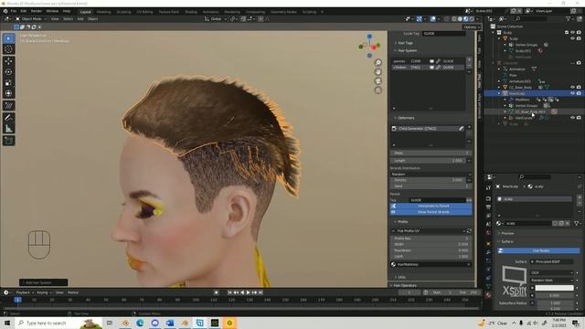Hide NewScalp object in outliner
The image size is (585, 329).
pos(573,93)
